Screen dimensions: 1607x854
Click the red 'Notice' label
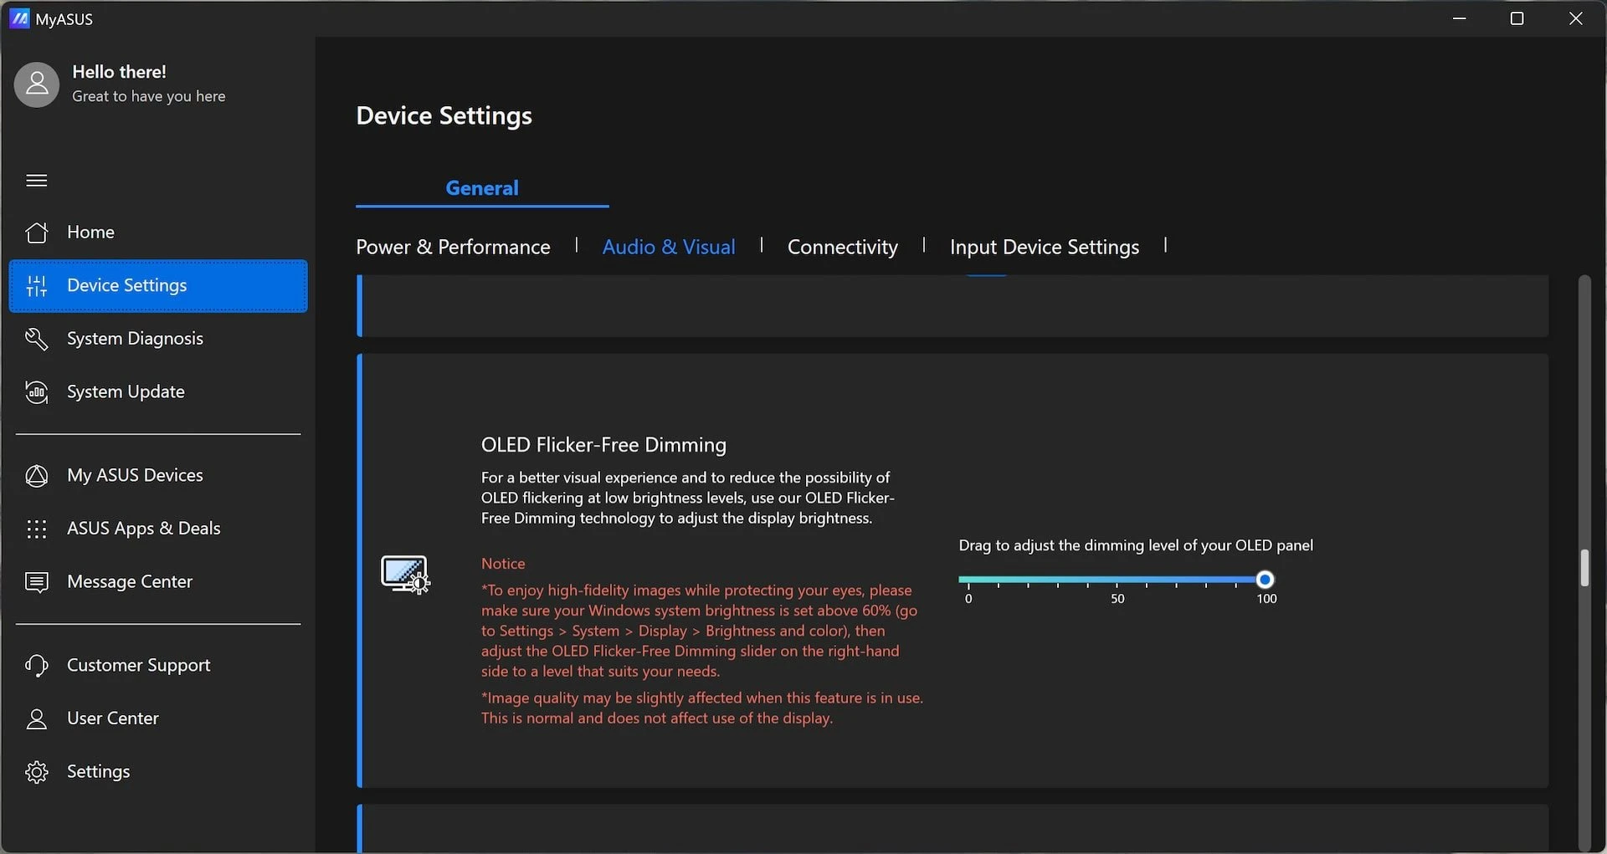click(x=503, y=564)
